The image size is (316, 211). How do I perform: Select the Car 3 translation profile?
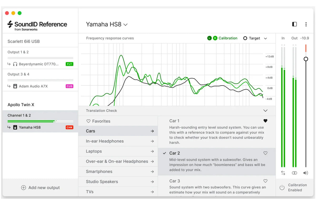(217, 186)
